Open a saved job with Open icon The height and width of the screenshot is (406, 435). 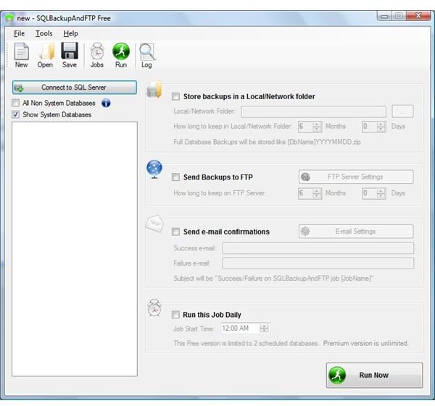point(45,55)
